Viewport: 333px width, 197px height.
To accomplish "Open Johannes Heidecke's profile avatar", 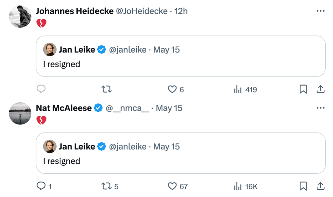I will tap(20, 16).
